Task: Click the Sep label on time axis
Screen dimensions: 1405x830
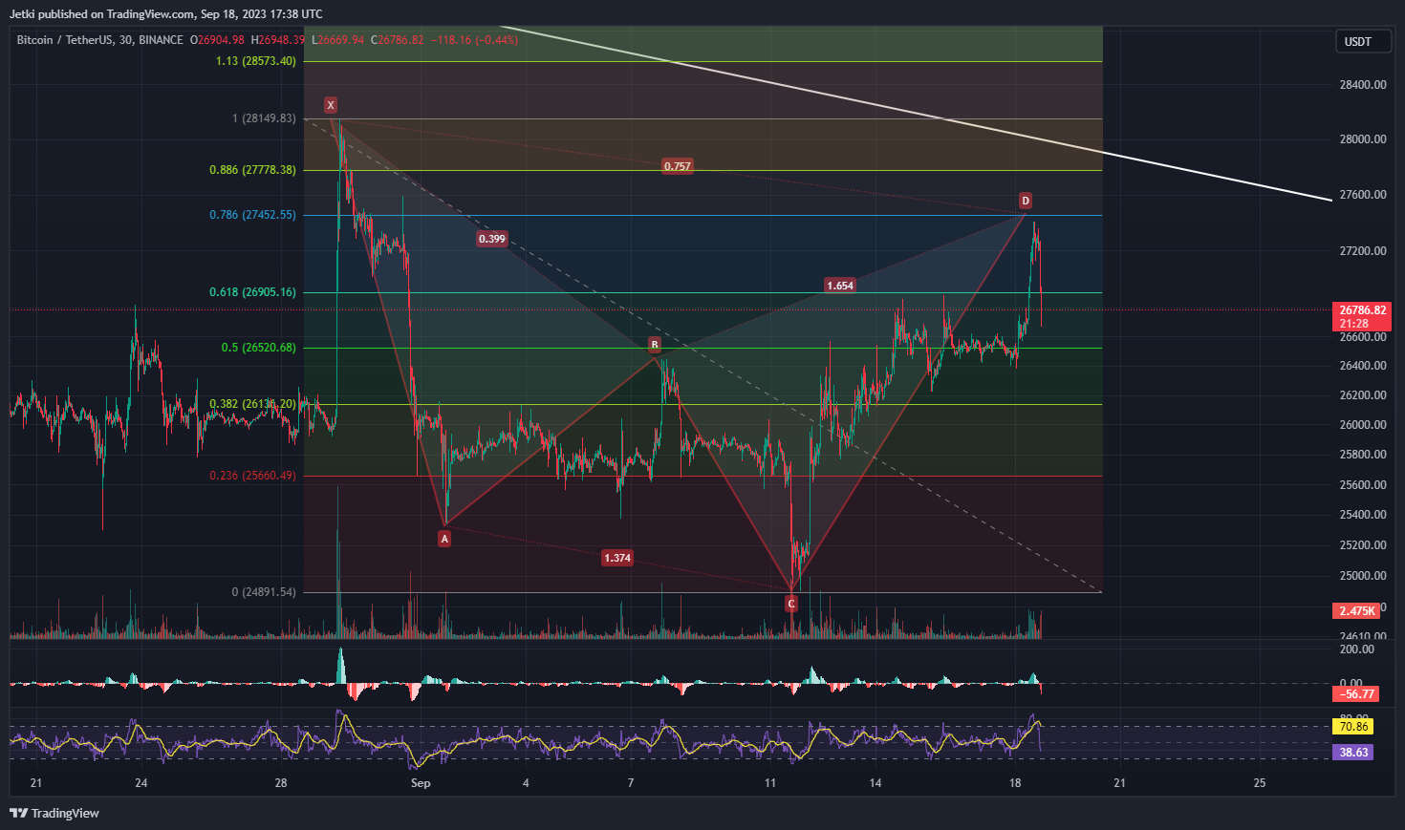Action: (x=421, y=783)
